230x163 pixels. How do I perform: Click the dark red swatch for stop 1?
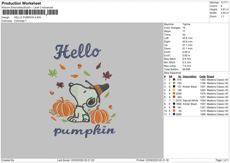tap(174, 80)
